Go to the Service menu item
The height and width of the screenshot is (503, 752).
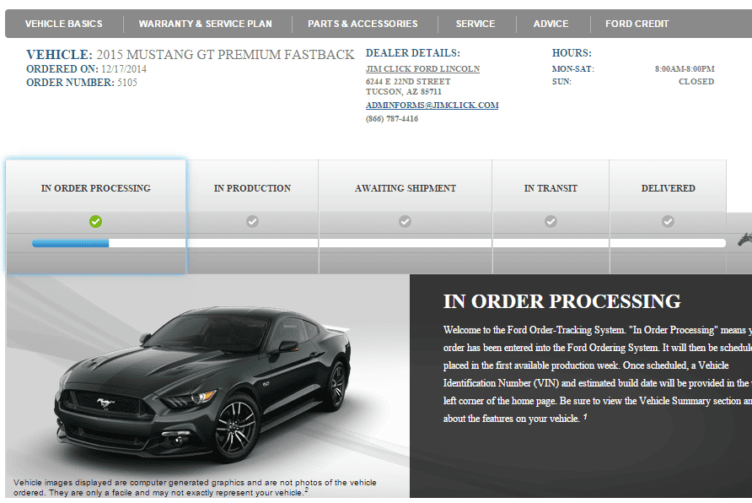pyautogui.click(x=475, y=24)
